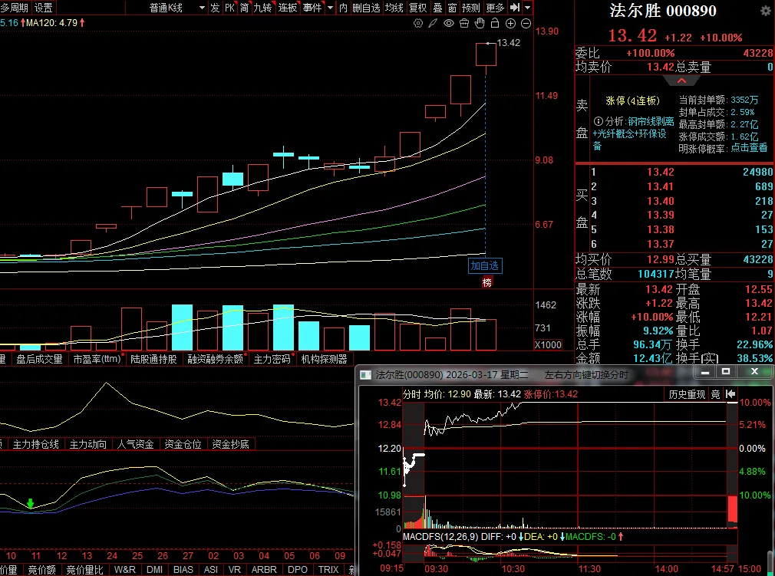Open the 事件 events button
Screen dimensions: 775x576
pos(312,8)
